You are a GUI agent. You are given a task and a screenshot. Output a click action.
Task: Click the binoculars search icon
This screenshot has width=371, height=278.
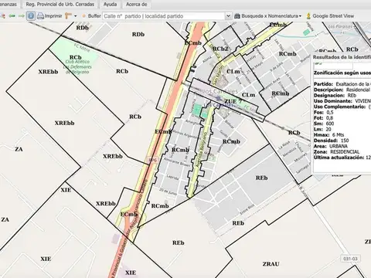(237, 16)
